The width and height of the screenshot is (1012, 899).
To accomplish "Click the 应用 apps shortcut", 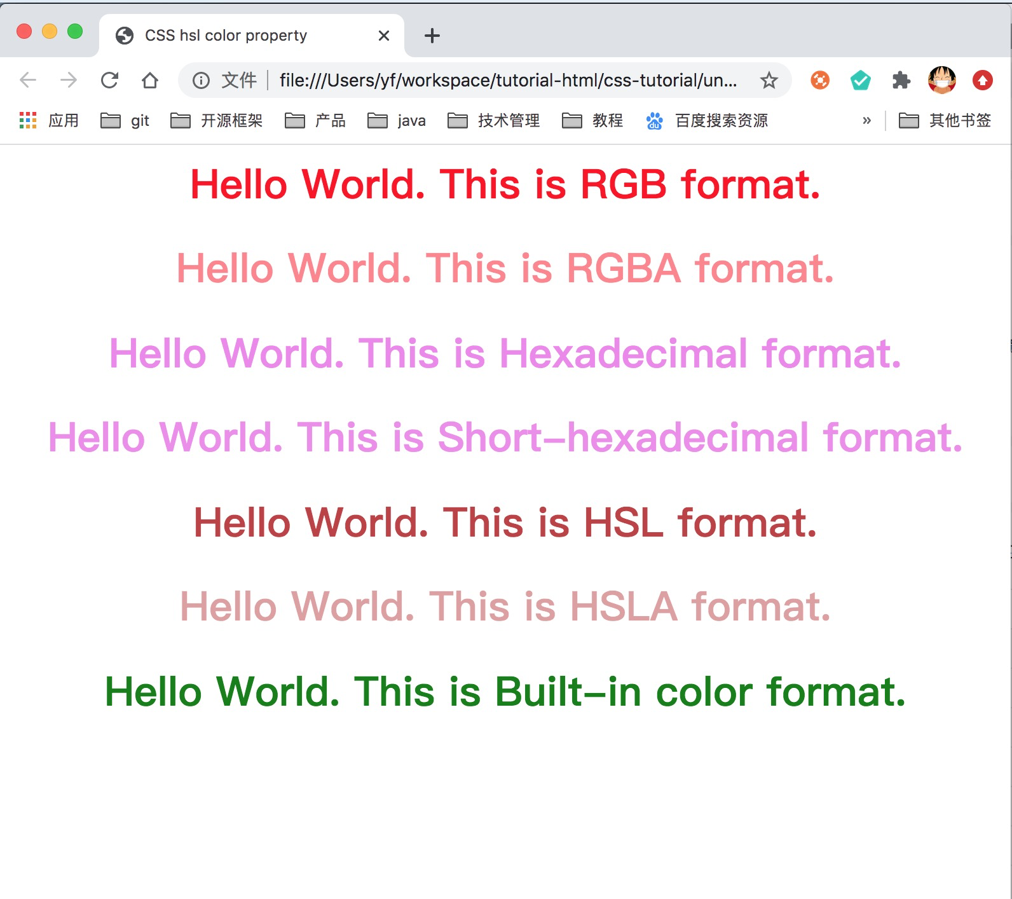I will click(x=50, y=120).
